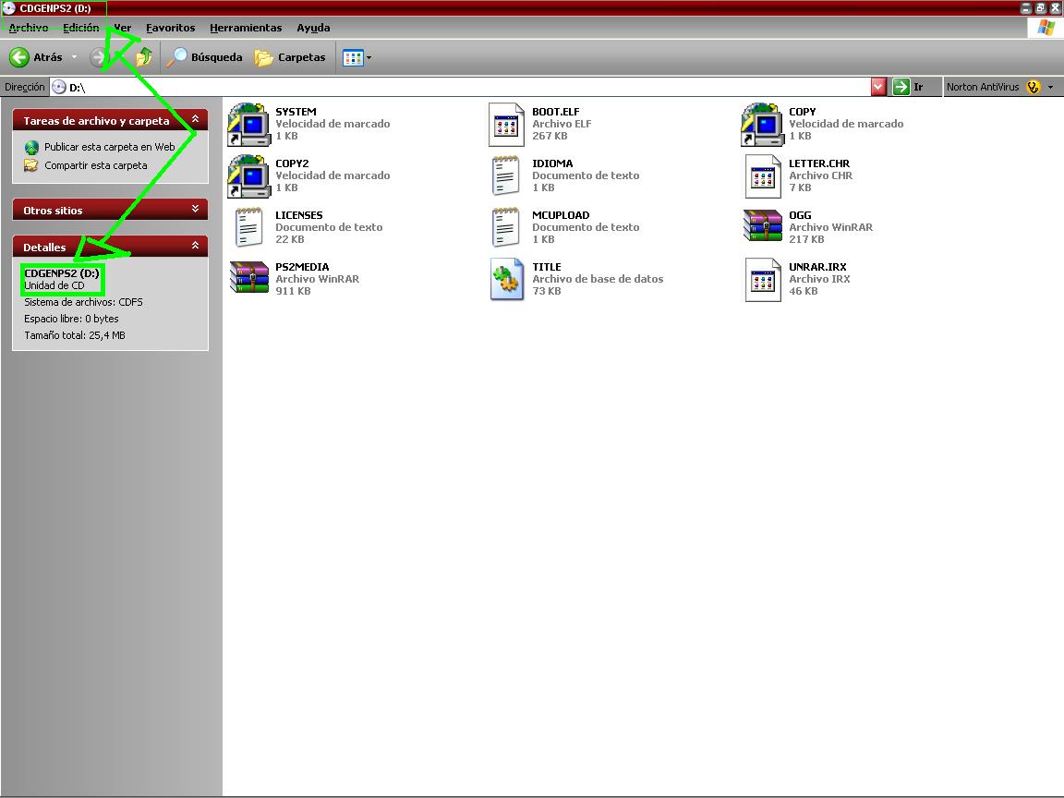Click Compartir esta carpeta link
This screenshot has height=798, width=1064.
[96, 165]
